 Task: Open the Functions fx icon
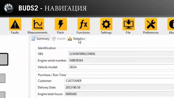pos(83,24)
